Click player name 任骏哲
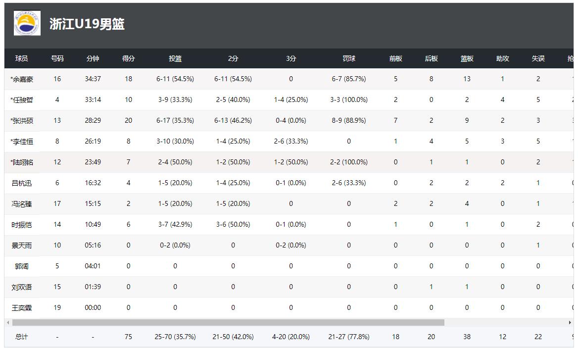 [x=22, y=100]
